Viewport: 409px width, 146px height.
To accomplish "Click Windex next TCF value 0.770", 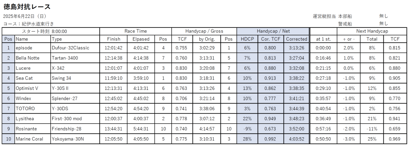I will pyautogui.click(x=395, y=98).
